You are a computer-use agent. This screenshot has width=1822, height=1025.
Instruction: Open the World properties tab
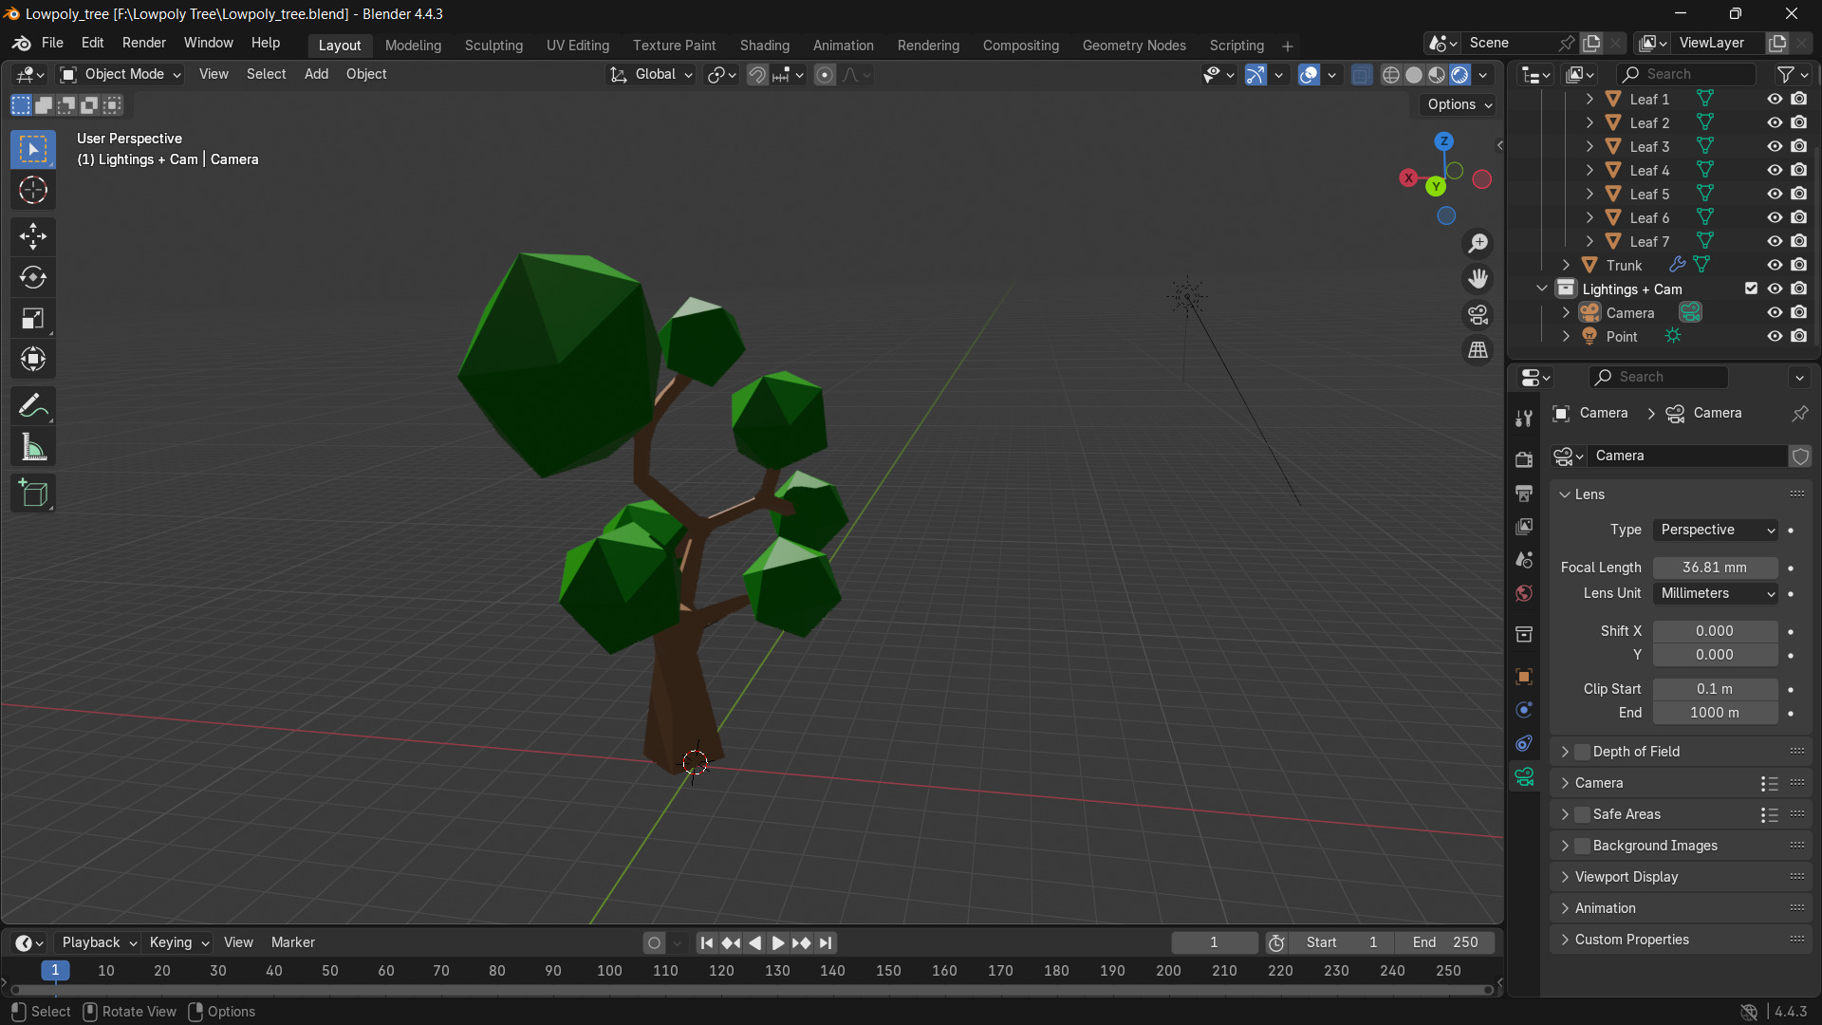pyautogui.click(x=1524, y=593)
